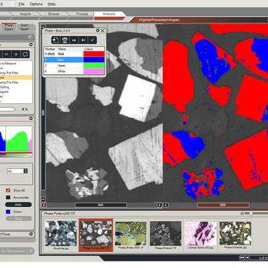Image resolution: width=268 pixels, height=268 pixels.
Task: Open the Cortical Bone thumbnail
Action: [200, 235]
